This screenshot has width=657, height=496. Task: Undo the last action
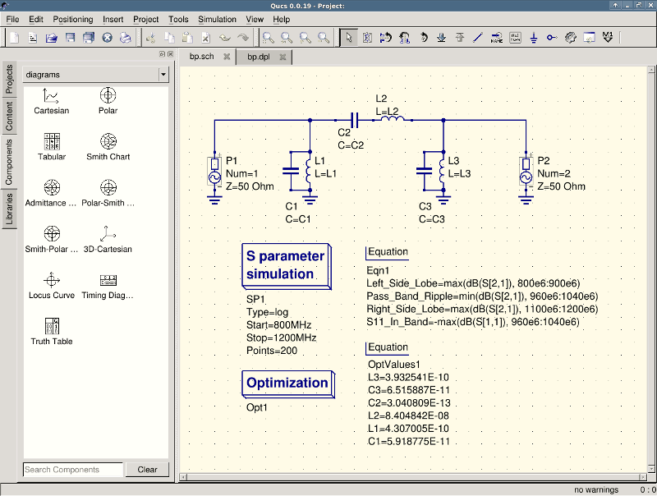click(x=224, y=38)
